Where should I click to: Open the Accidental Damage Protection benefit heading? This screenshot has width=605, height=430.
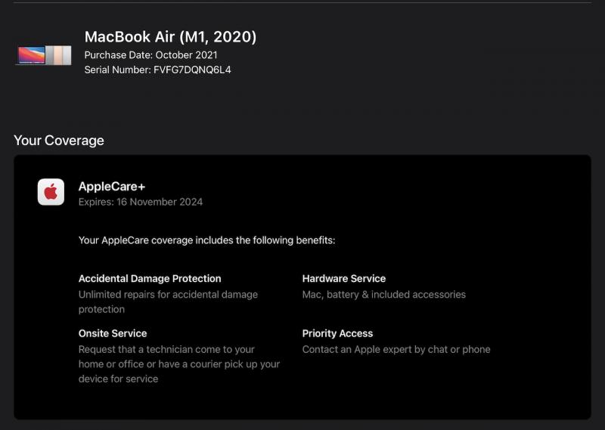[x=150, y=278]
